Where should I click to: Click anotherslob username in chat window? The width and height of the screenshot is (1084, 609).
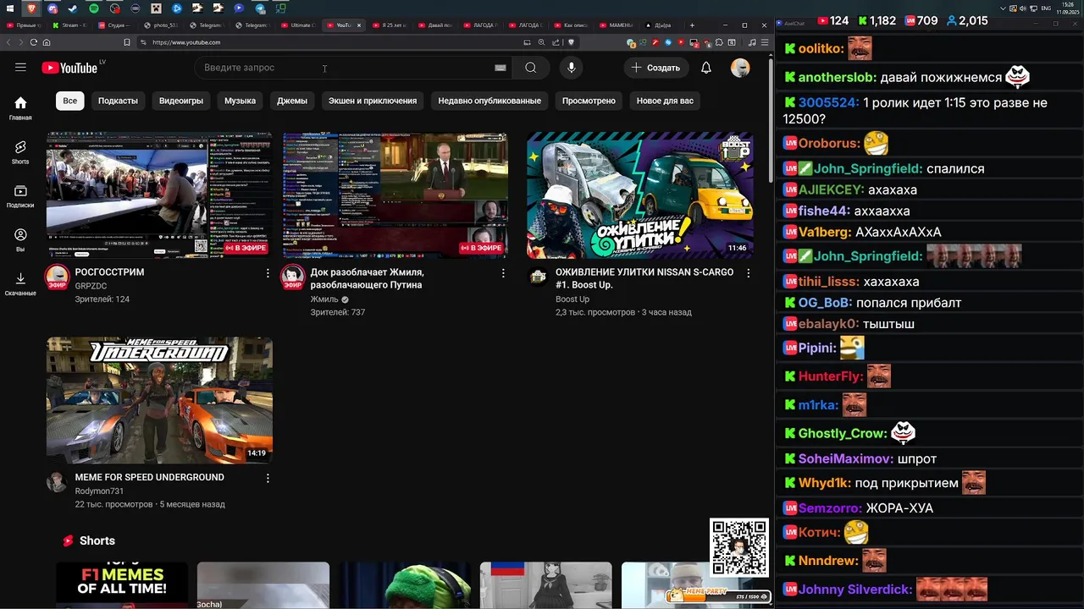click(837, 77)
